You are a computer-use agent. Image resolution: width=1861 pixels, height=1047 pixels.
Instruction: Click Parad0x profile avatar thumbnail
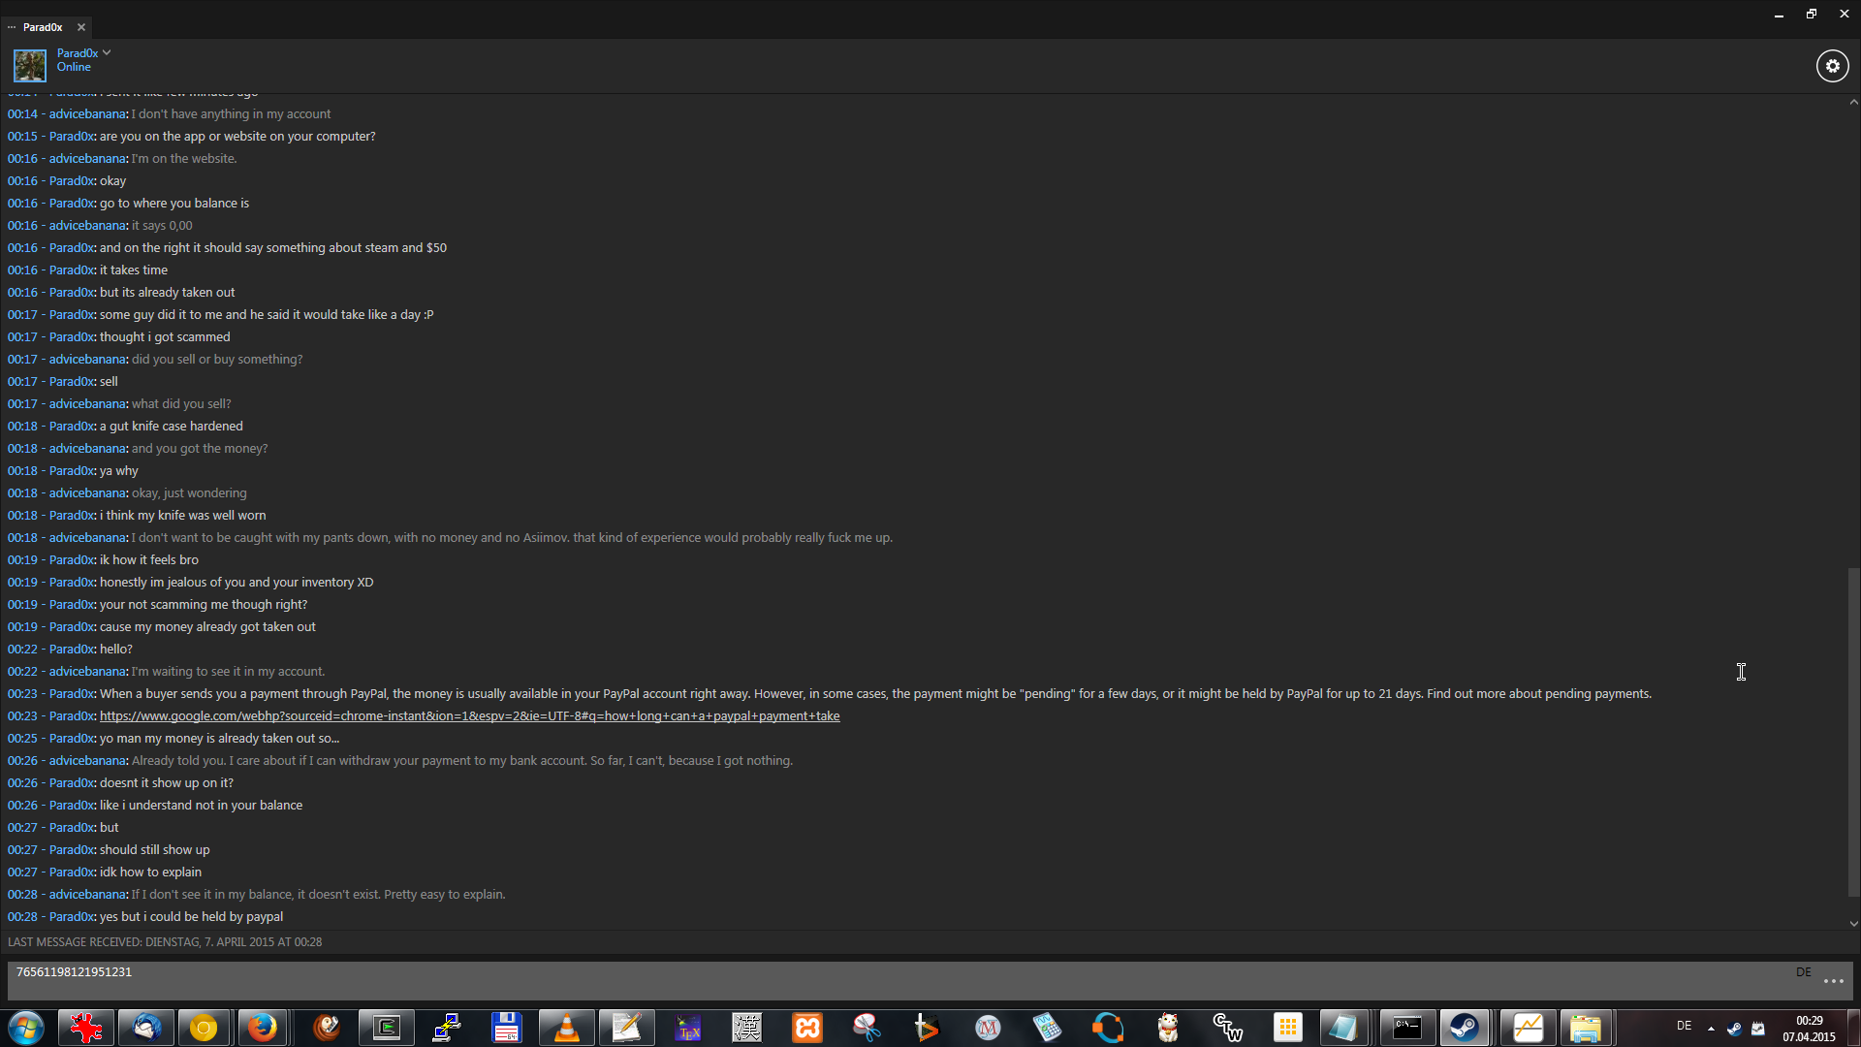click(29, 65)
